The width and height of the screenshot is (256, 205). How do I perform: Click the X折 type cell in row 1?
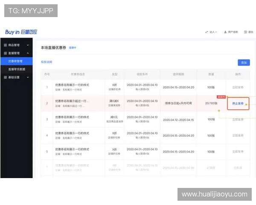(x=114, y=85)
